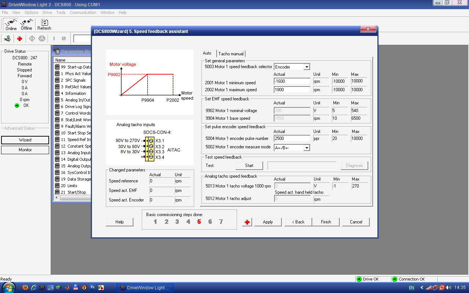The height and width of the screenshot is (293, 469).
Task: Click the Motor 1 minimum speed field
Action: pyautogui.click(x=292, y=81)
